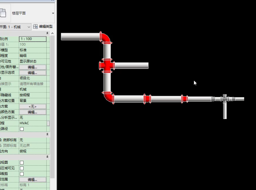Toggle the crop view checkbox
The width and height of the screenshot is (256, 190).
[22, 163]
